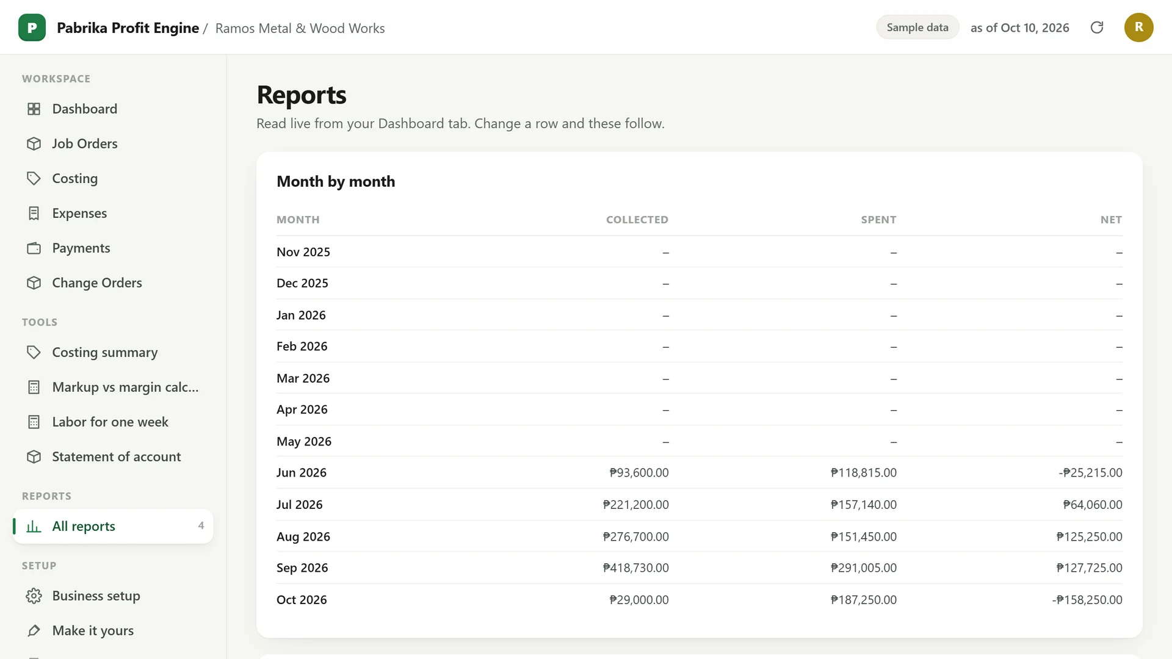Screen dimensions: 1172x659
Task: Open the Expenses section
Action: click(114, 213)
